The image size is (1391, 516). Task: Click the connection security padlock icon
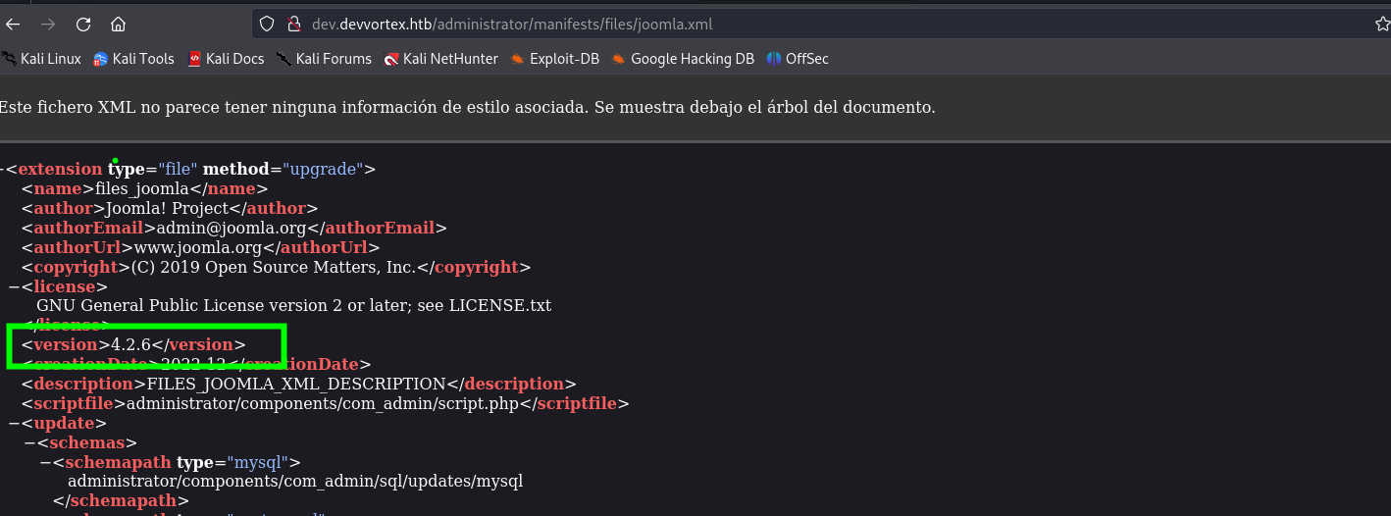[292, 25]
